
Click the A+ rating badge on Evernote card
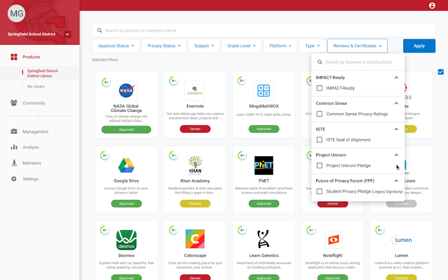click(174, 81)
